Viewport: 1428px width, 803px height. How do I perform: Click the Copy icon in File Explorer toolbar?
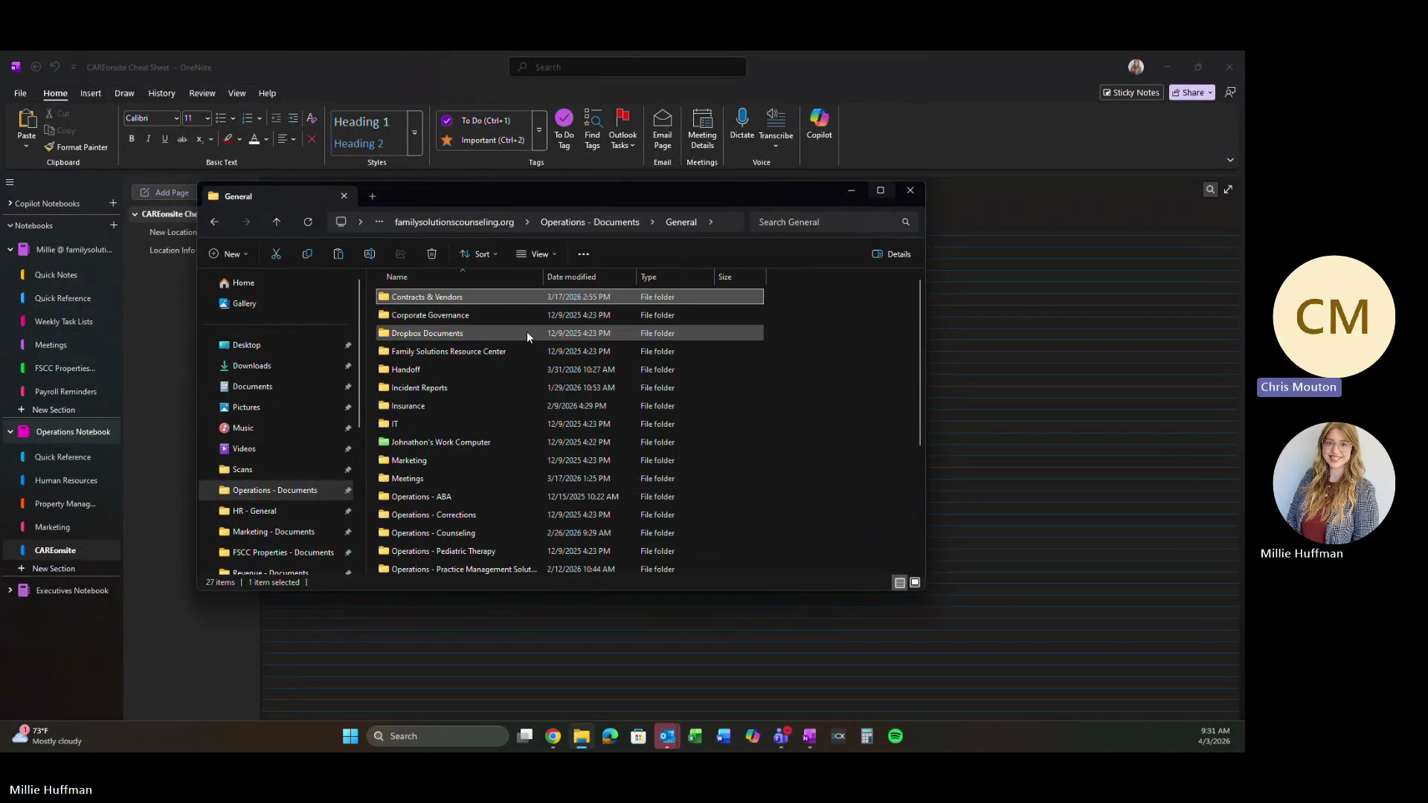click(307, 254)
